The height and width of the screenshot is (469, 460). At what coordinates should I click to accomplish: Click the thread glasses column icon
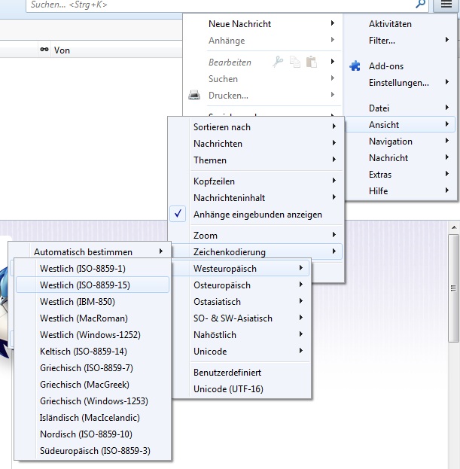[x=44, y=50]
